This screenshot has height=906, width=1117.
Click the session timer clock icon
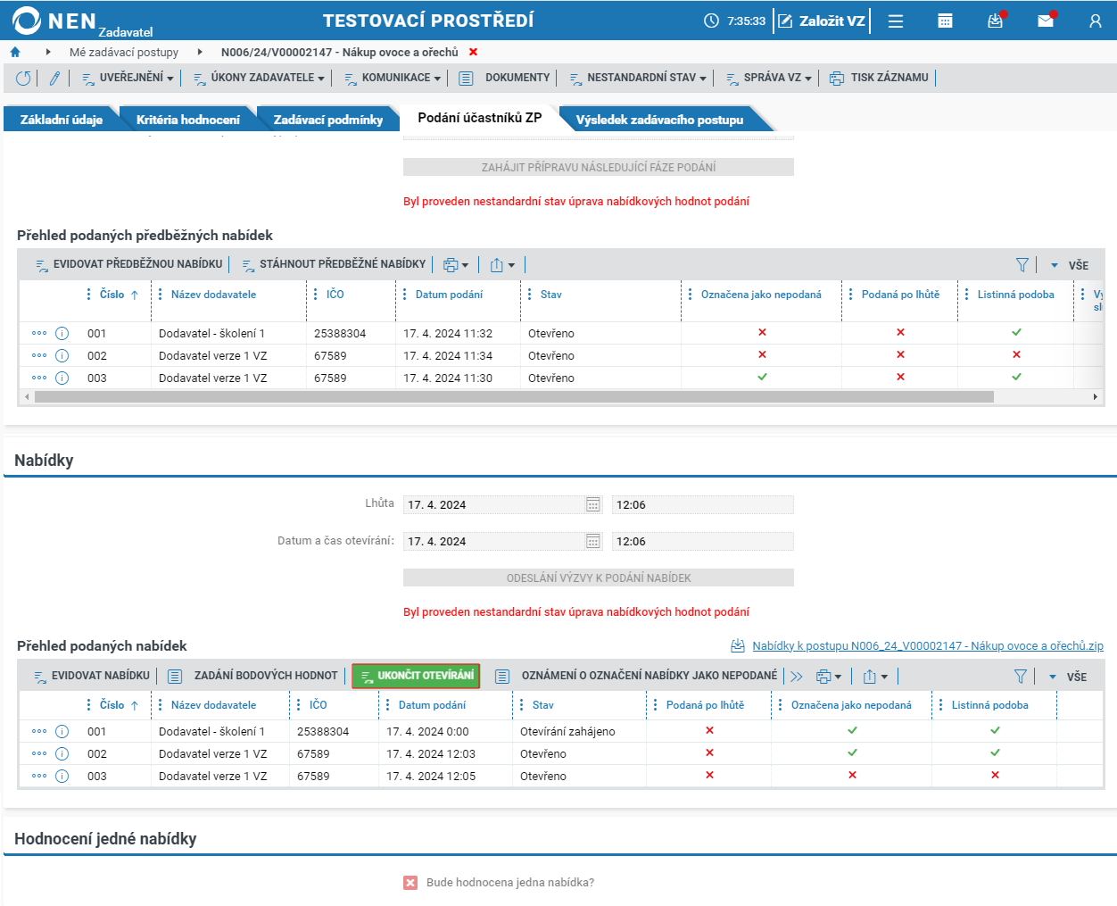tap(711, 21)
